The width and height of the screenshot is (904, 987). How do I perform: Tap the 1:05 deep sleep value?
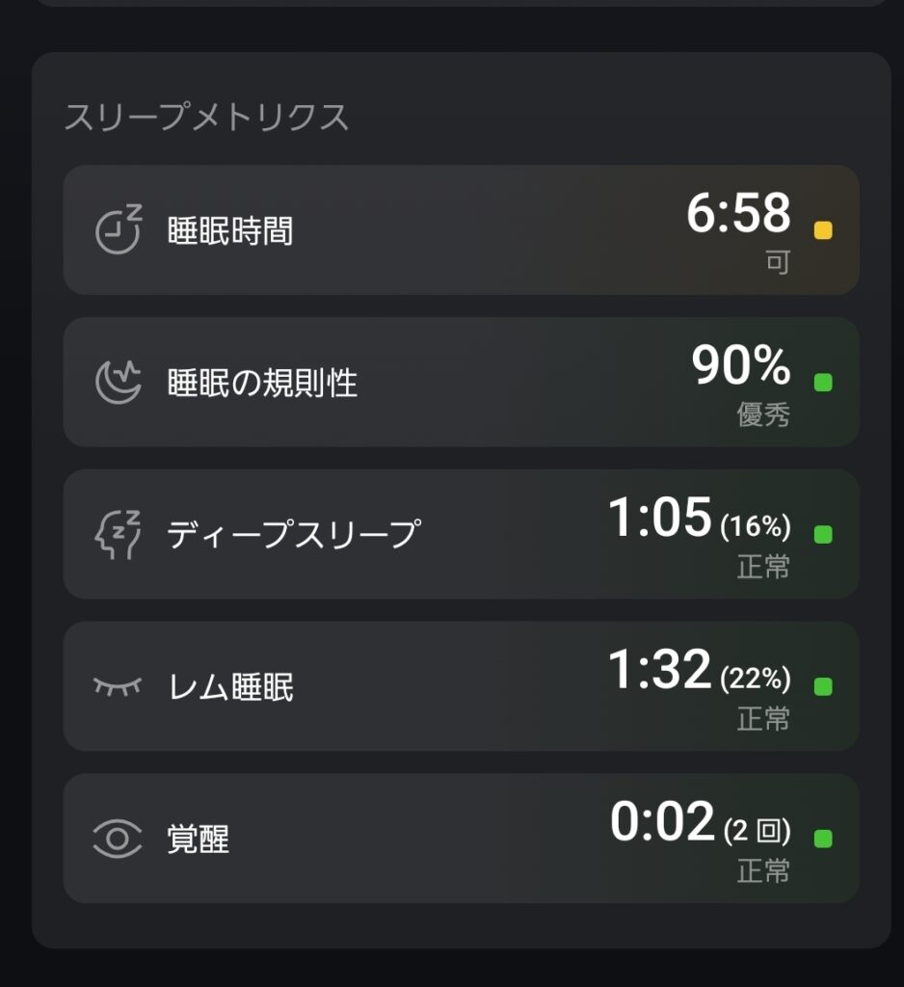coord(660,518)
